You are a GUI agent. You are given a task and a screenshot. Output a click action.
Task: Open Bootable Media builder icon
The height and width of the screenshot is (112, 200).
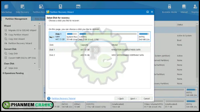click(x=169, y=7)
